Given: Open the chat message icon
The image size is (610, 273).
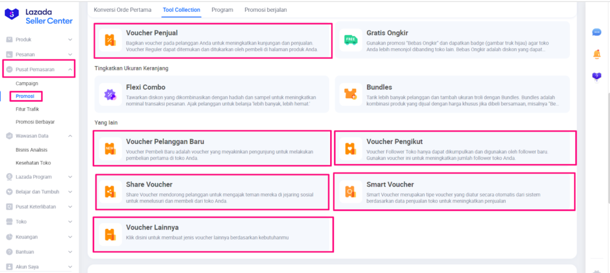Looking at the screenshot, I should (x=597, y=32).
